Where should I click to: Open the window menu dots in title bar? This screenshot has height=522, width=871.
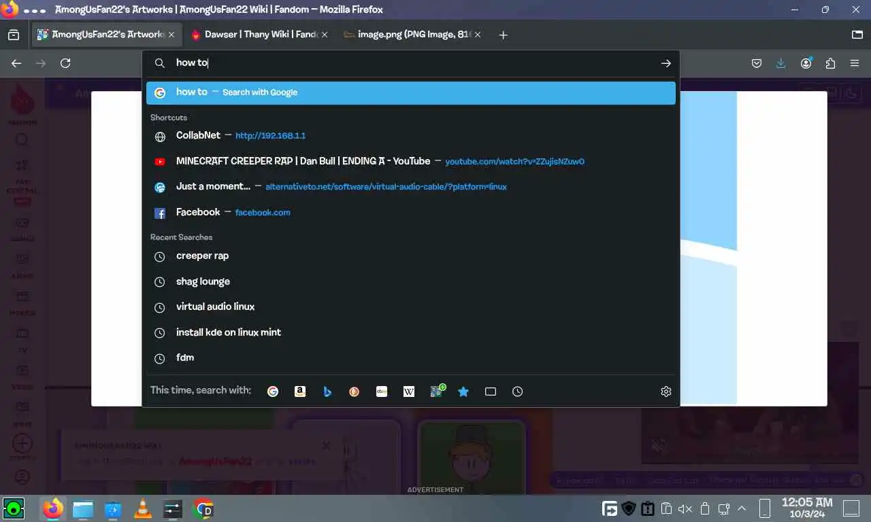click(x=35, y=10)
